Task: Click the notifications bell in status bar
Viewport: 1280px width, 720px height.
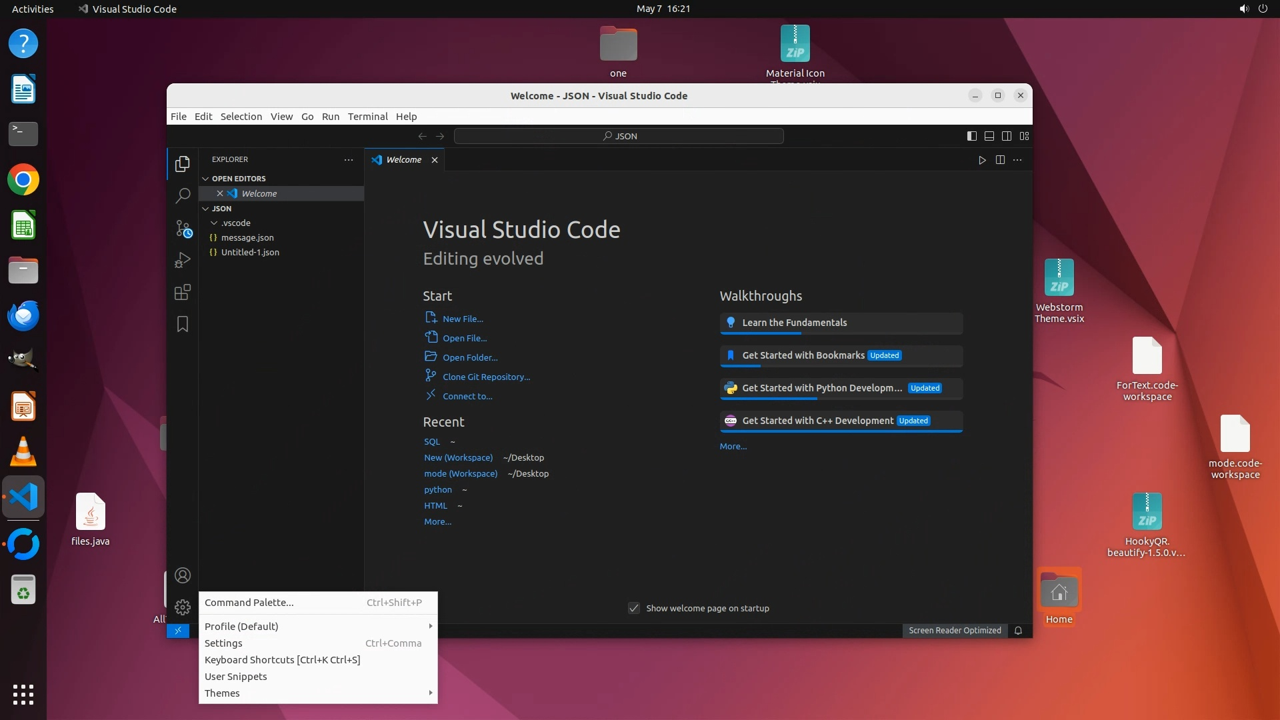Action: click(1018, 631)
